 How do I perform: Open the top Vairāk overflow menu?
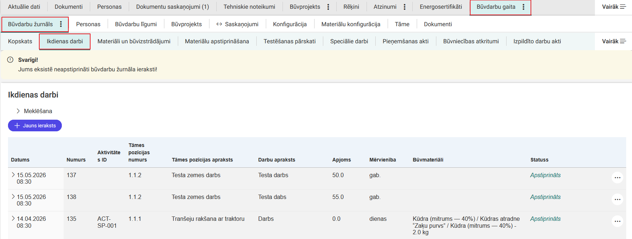tap(614, 7)
